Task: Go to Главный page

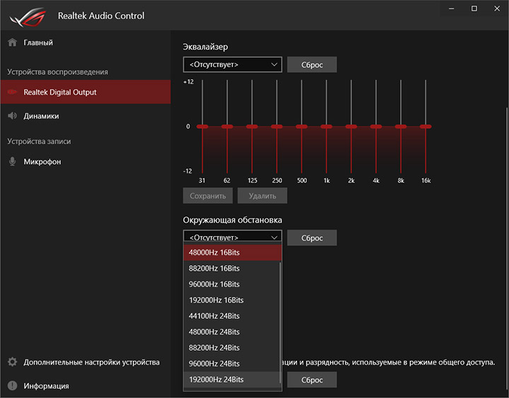Action: [x=86, y=42]
